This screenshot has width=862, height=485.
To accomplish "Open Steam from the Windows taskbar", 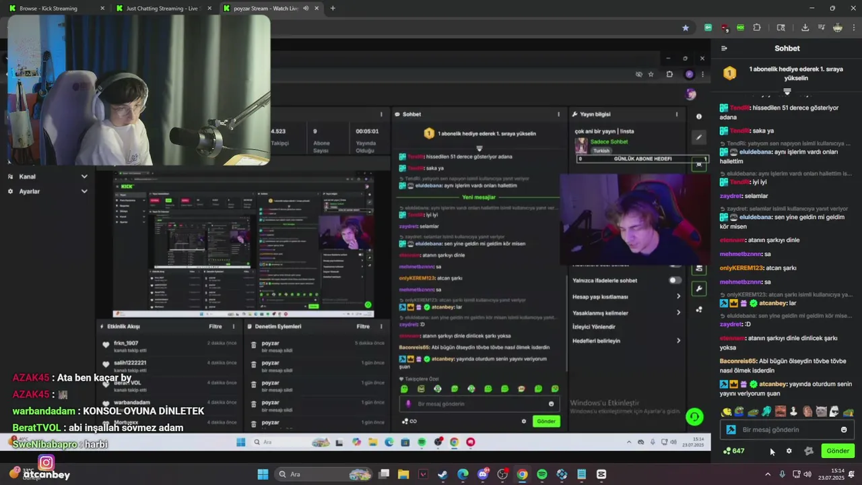I will click(442, 474).
